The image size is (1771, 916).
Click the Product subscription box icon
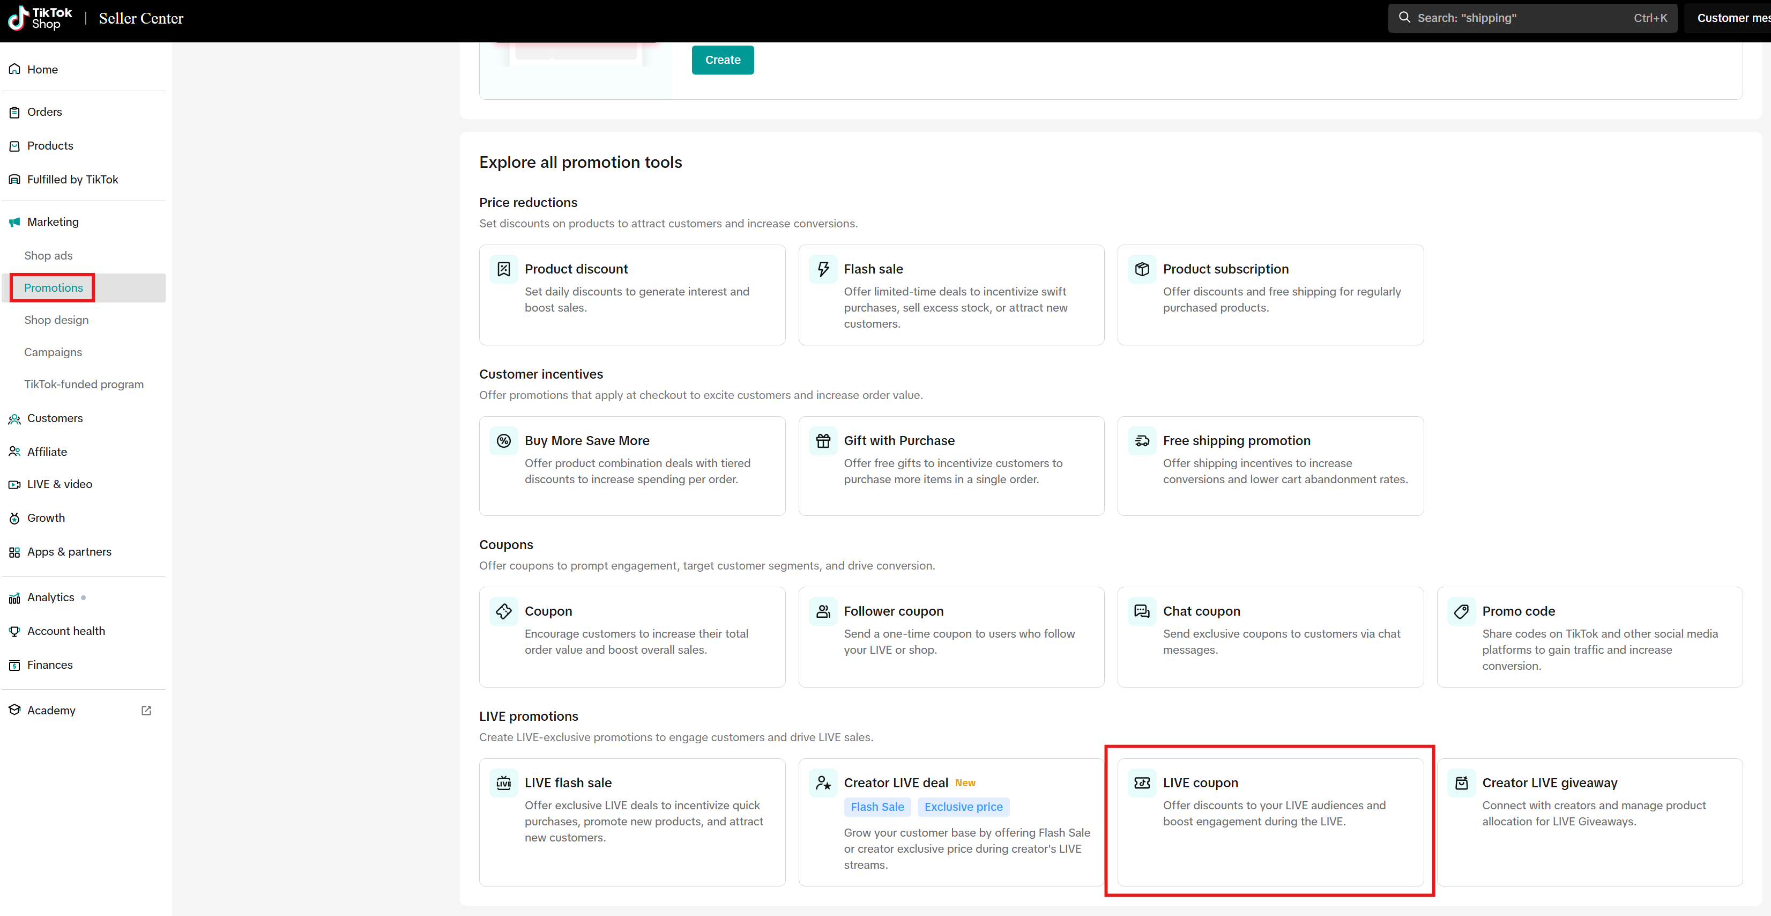tap(1142, 269)
